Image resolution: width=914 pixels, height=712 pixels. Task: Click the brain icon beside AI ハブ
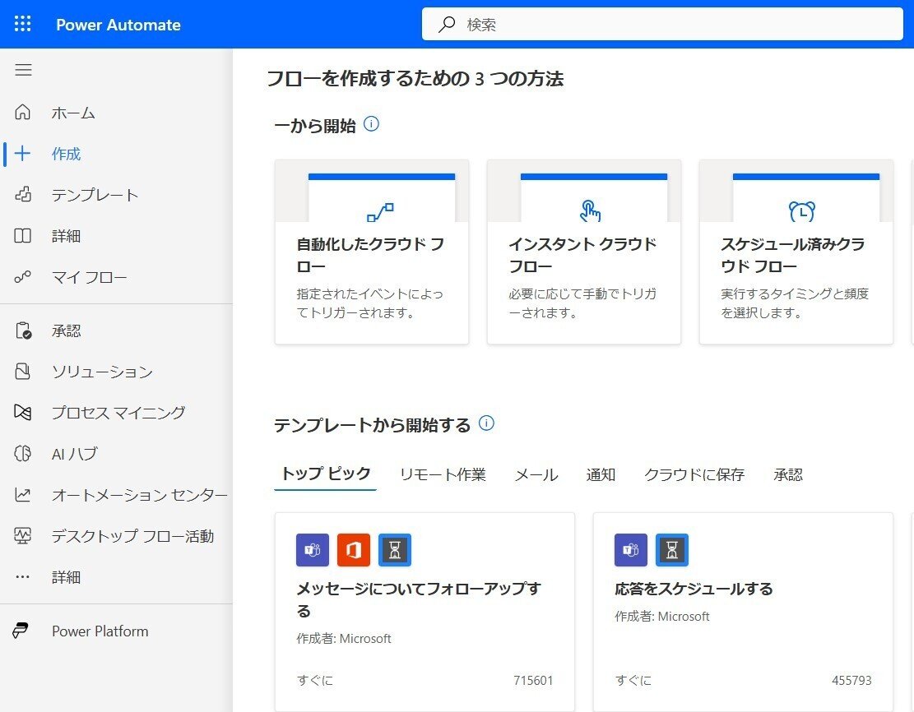23,453
